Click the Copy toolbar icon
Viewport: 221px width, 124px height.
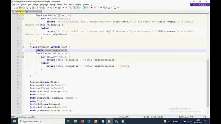pos(41,8)
